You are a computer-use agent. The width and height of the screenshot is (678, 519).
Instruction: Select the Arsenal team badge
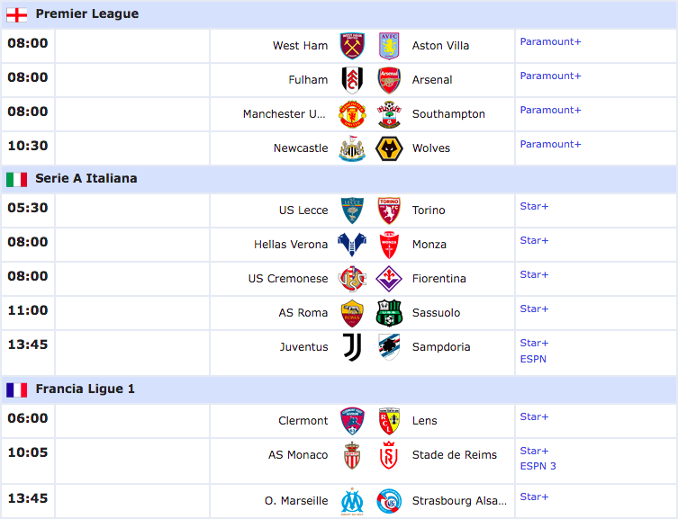point(389,80)
